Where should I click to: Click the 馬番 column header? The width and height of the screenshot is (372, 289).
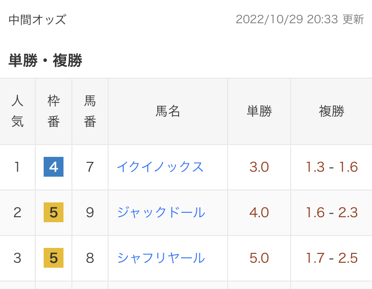[x=90, y=111]
